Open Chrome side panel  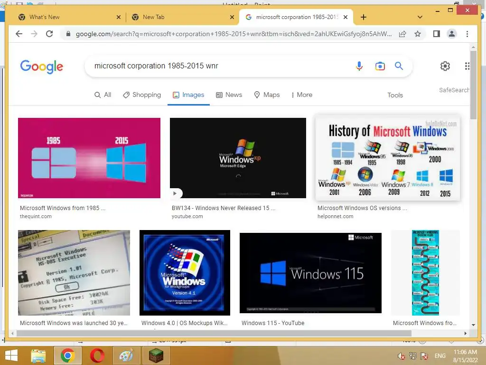437,34
